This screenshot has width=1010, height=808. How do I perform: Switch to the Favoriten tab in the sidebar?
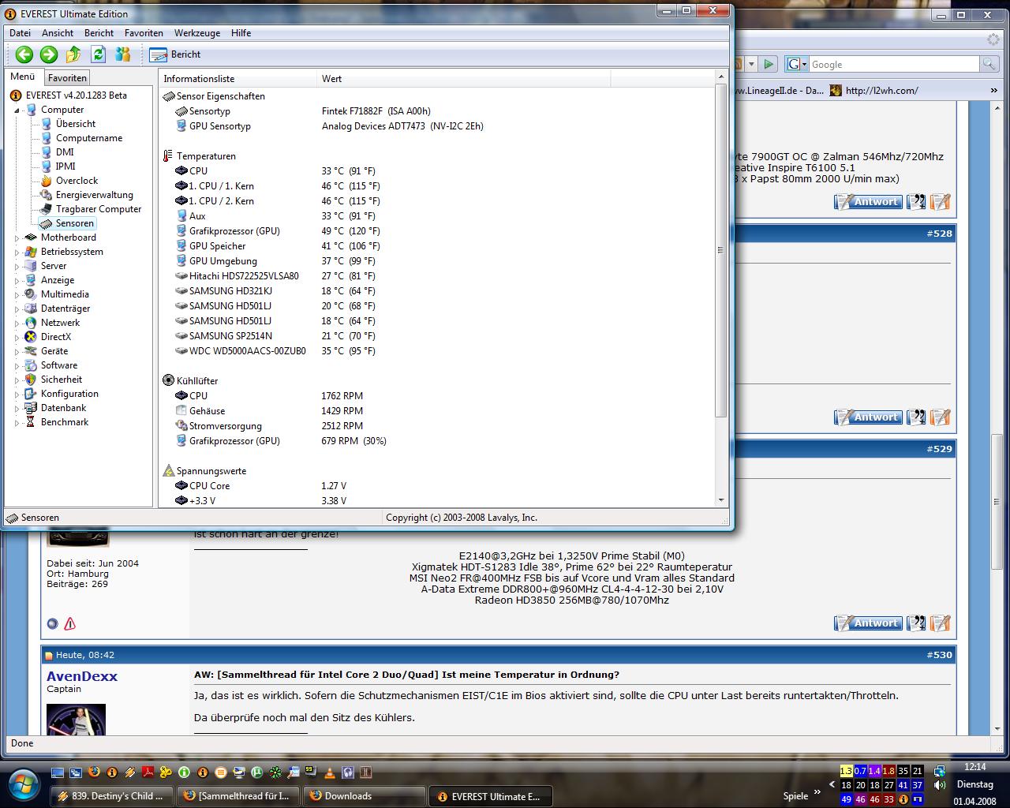pyautogui.click(x=67, y=78)
